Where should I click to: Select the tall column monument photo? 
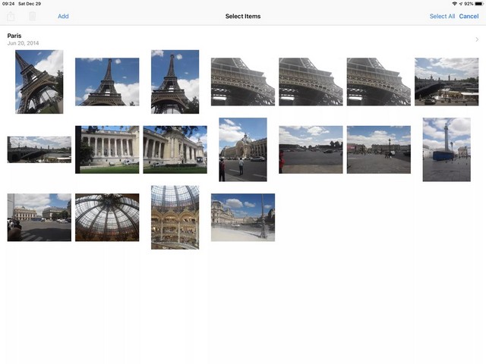[447, 149]
